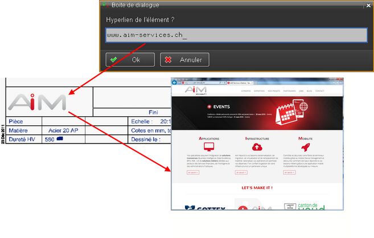Screen dimensions: 374x238
Task: Click the button under Mobilité text
Action: 289,172
